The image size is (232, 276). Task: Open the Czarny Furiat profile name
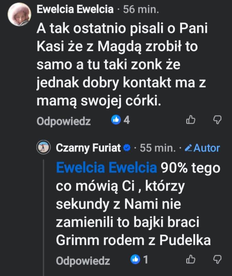coord(88,148)
